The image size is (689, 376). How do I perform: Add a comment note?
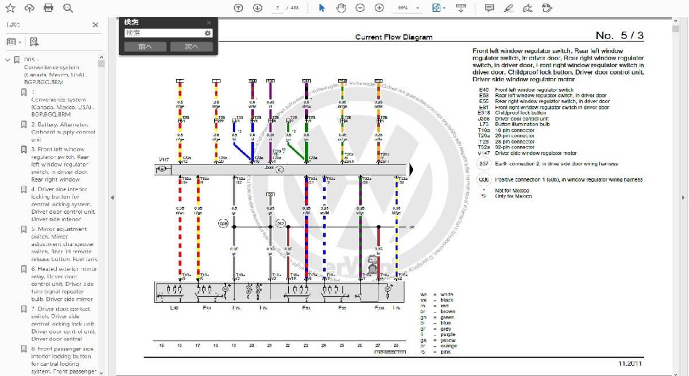pos(489,8)
